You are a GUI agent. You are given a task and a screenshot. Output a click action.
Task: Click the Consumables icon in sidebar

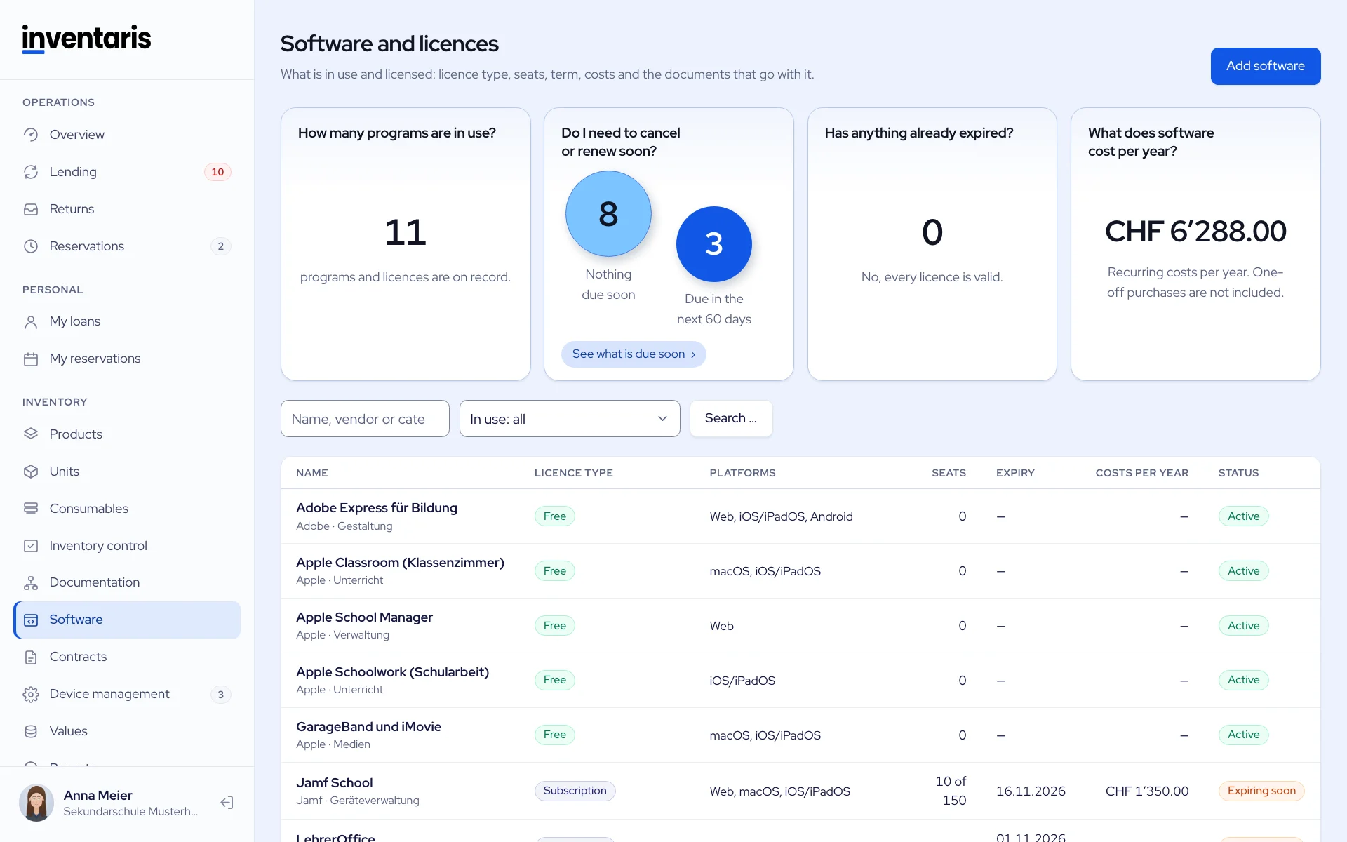click(31, 509)
